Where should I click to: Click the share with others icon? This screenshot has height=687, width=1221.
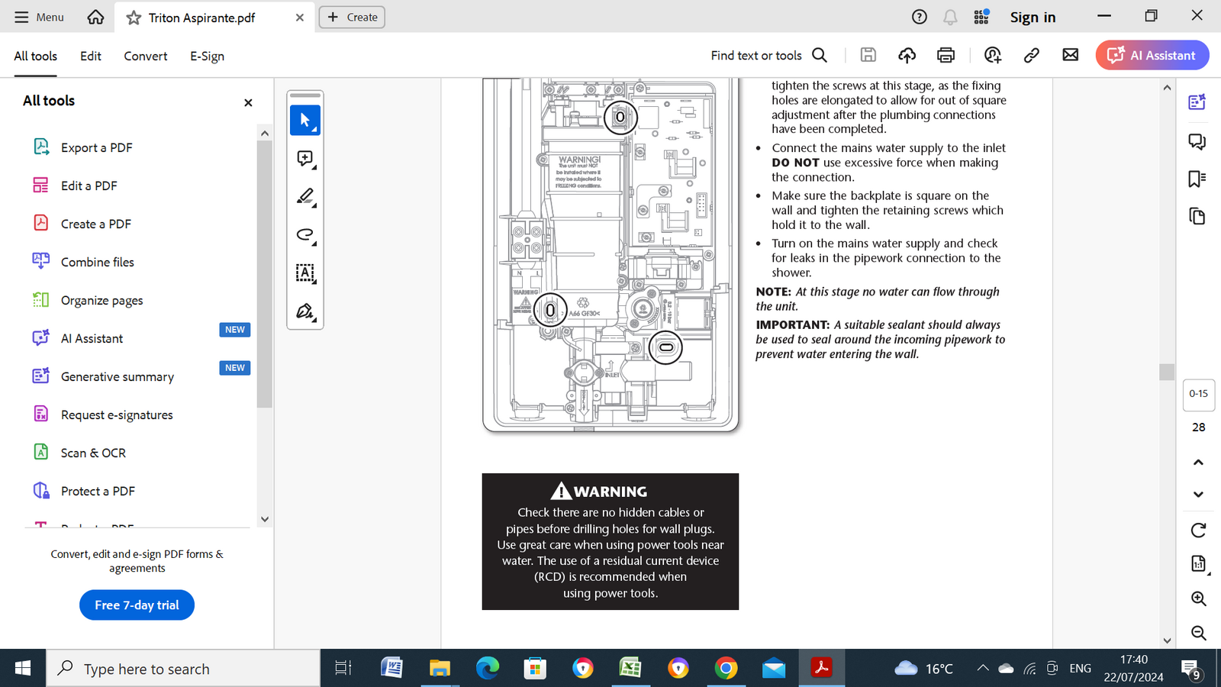993,54
